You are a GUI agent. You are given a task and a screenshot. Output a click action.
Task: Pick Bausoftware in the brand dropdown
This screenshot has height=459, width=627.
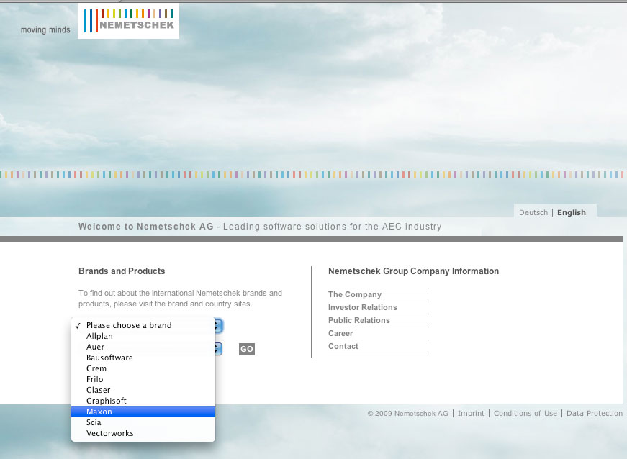click(x=143, y=358)
